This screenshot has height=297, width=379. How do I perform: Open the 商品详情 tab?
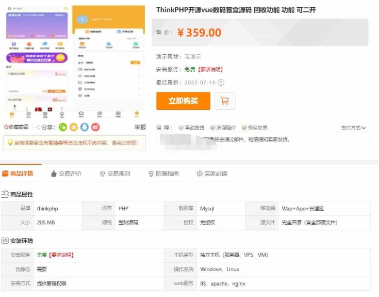tap(18, 174)
